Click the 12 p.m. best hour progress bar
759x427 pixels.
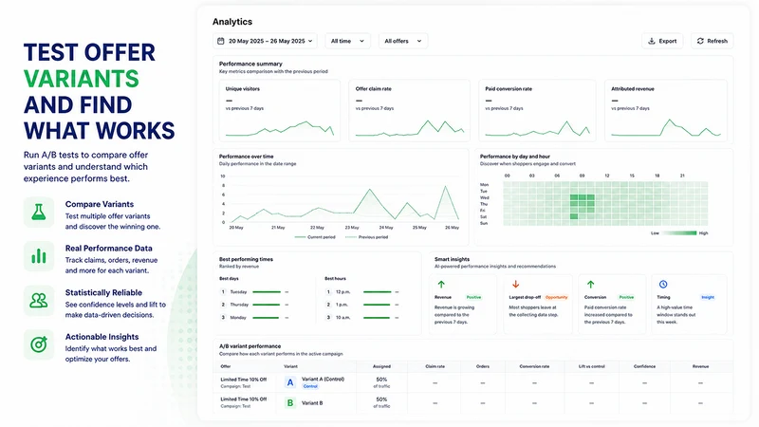(377, 292)
